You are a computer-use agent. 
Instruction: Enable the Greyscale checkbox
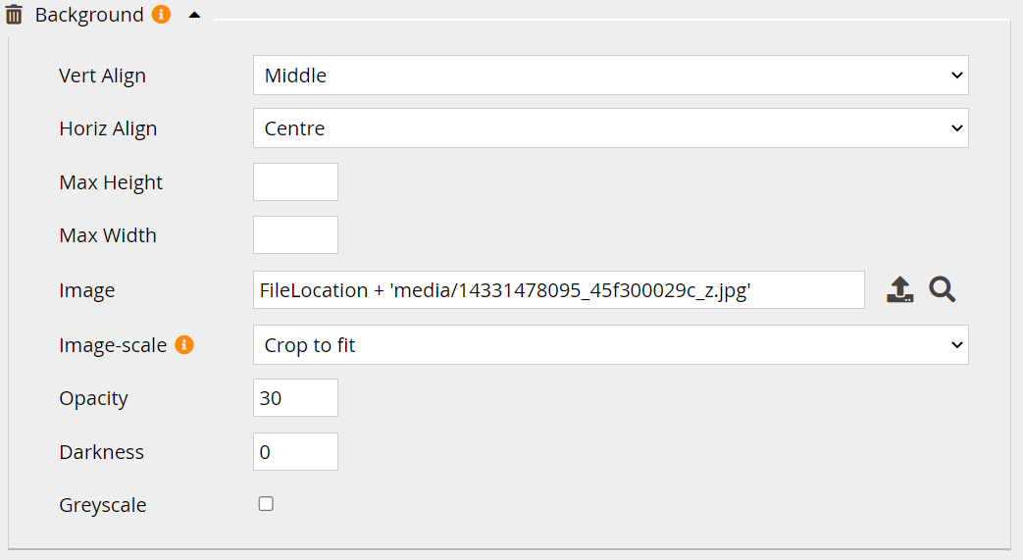coord(266,504)
